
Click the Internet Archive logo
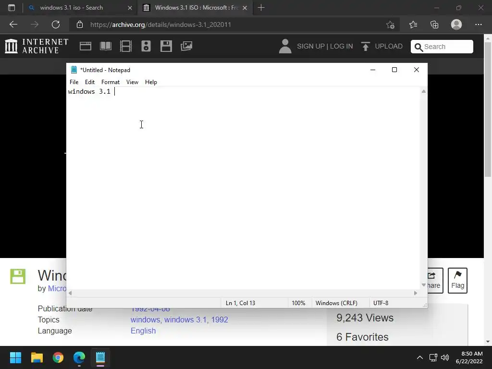[x=37, y=46]
